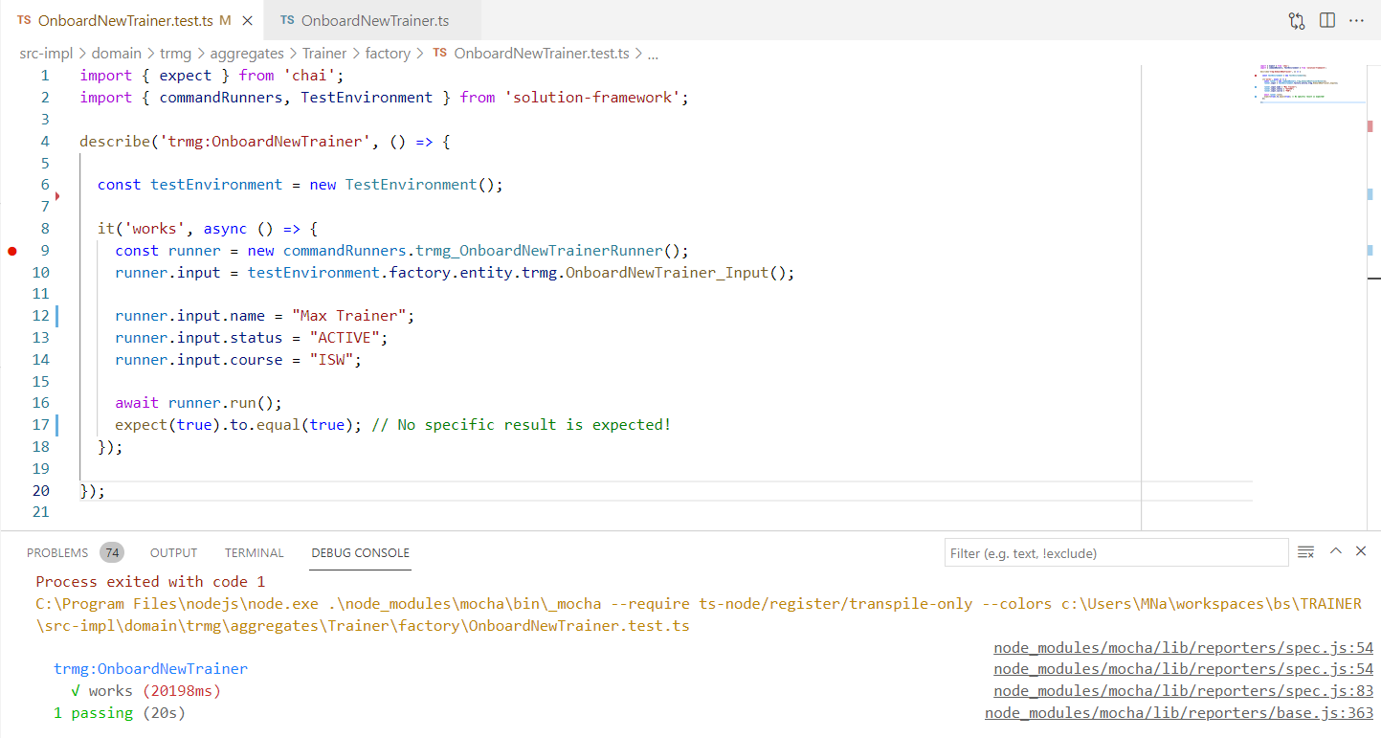Toggle the breakpoint on line 9

coord(11,250)
